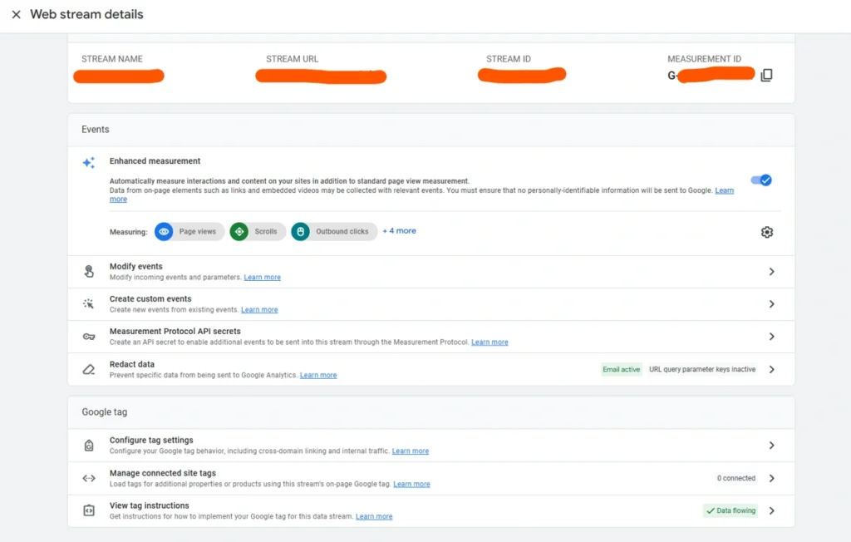
Task: Open the Redact data row title
Action: point(132,364)
